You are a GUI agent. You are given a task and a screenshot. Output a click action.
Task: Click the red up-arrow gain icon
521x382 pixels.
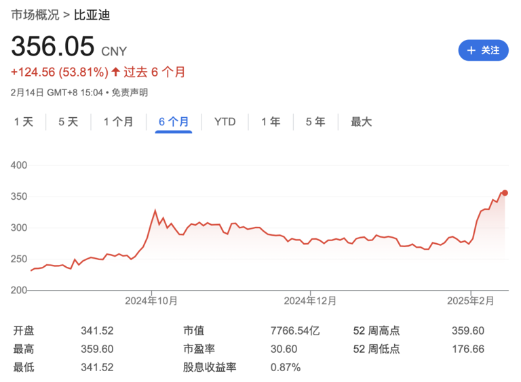pyautogui.click(x=116, y=72)
